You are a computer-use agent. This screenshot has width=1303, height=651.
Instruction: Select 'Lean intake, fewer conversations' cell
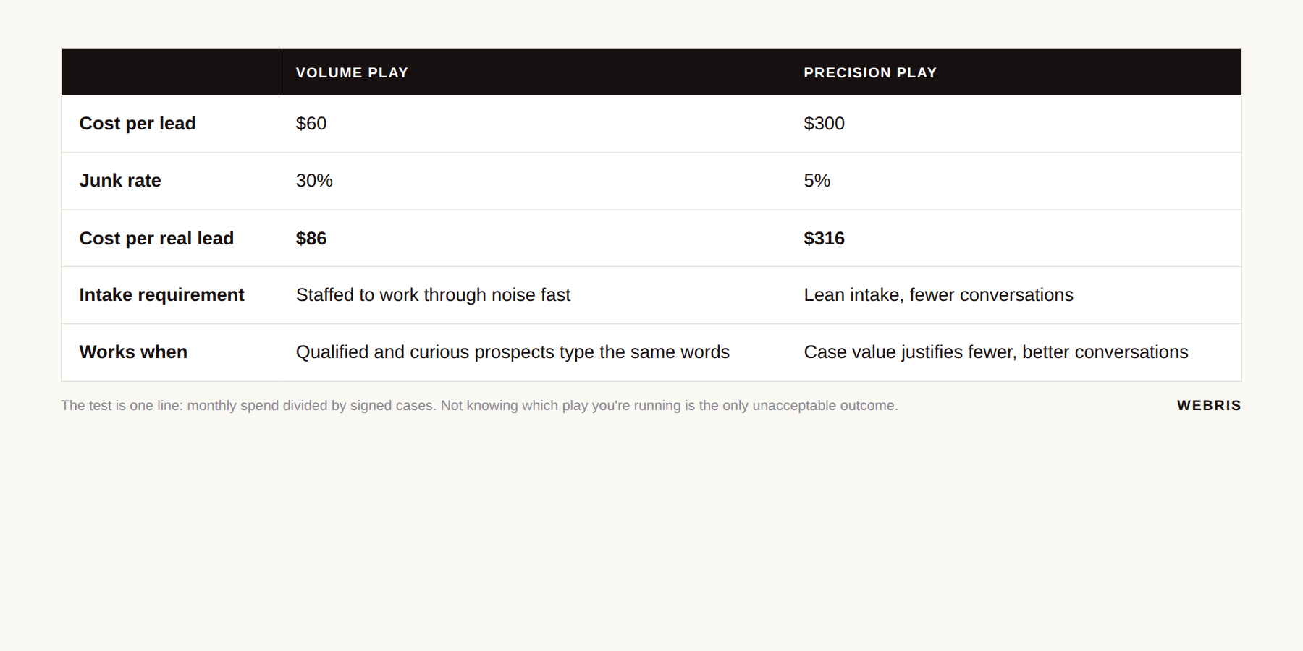pos(938,295)
